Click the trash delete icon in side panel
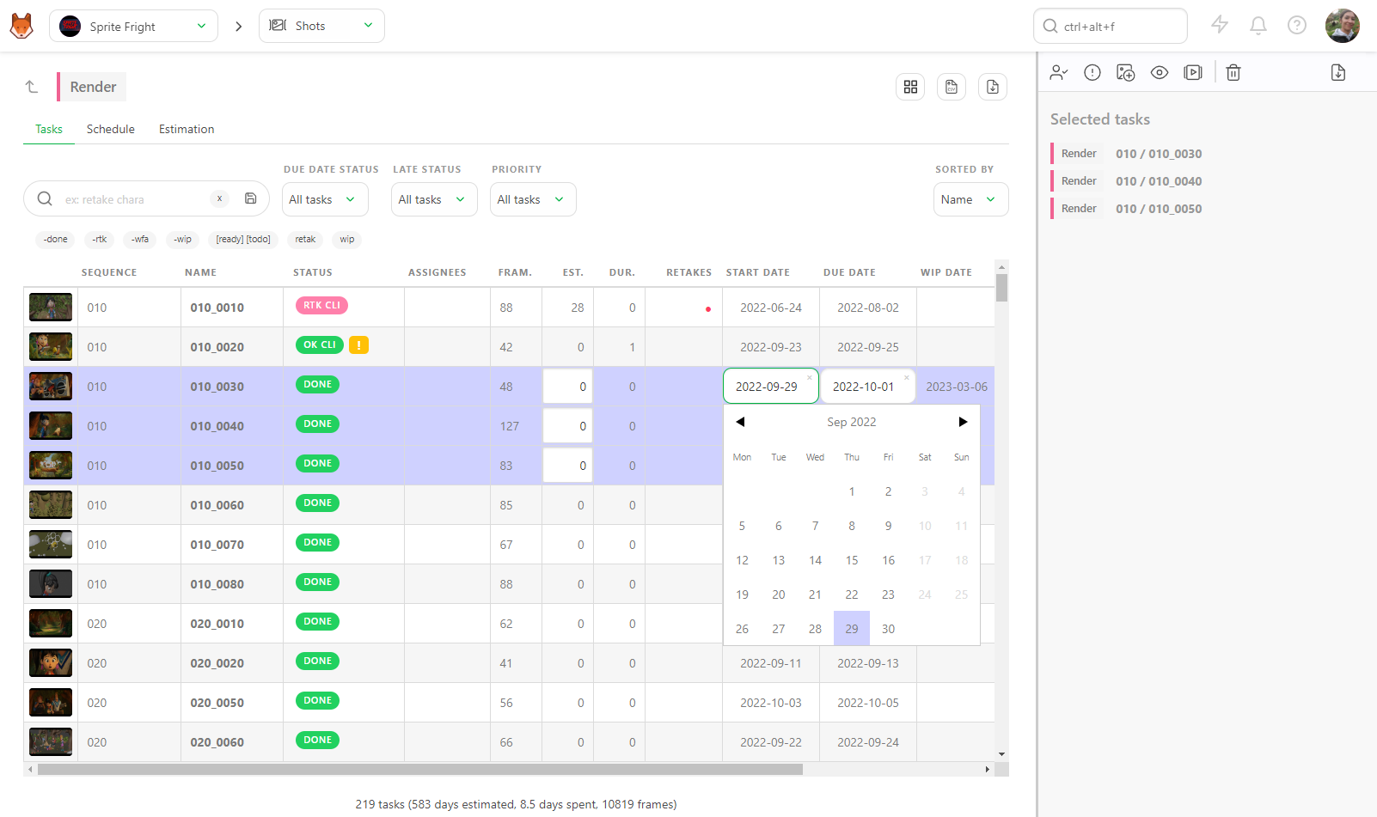1377x817 pixels. tap(1233, 73)
